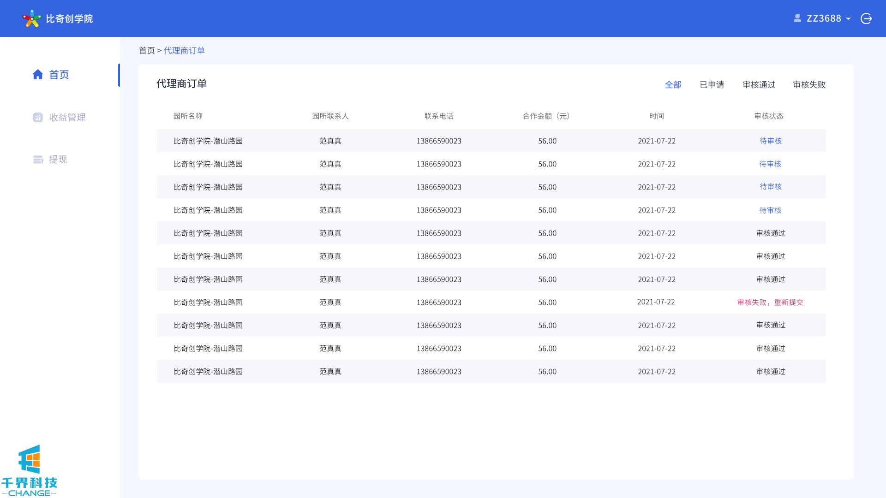Click the 收益管理 chart icon
The height and width of the screenshot is (498, 886).
coord(38,118)
